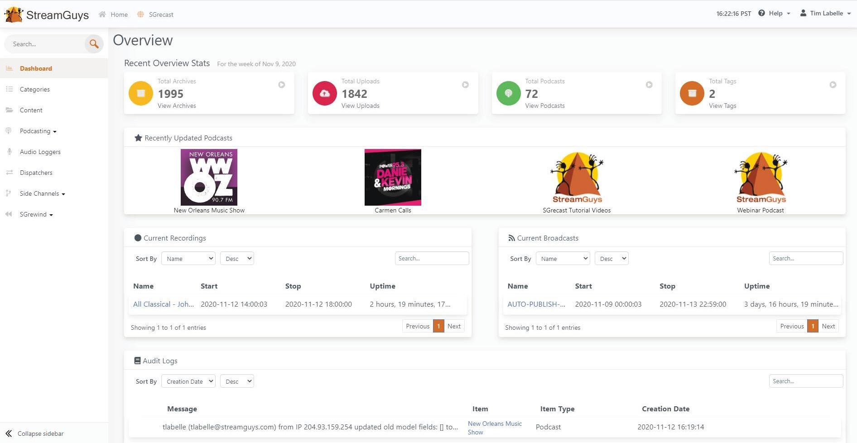Image resolution: width=857 pixels, height=443 pixels.
Task: Click the Current Recordings search field
Action: [x=432, y=258]
